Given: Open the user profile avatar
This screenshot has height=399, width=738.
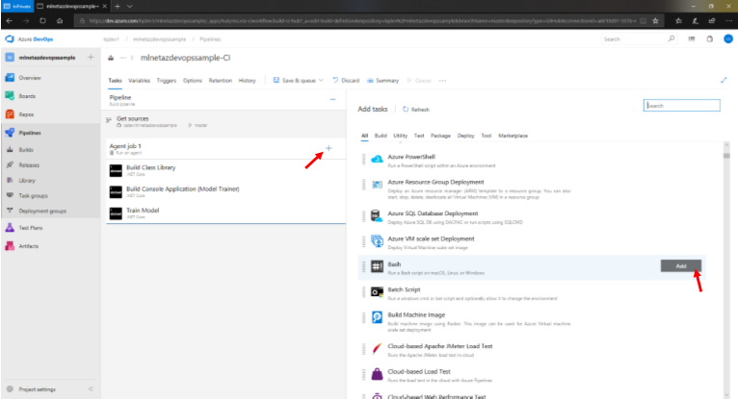Looking at the screenshot, I should pos(728,39).
